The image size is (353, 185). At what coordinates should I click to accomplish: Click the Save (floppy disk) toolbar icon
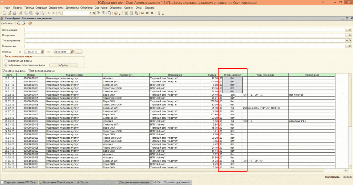pos(14,13)
